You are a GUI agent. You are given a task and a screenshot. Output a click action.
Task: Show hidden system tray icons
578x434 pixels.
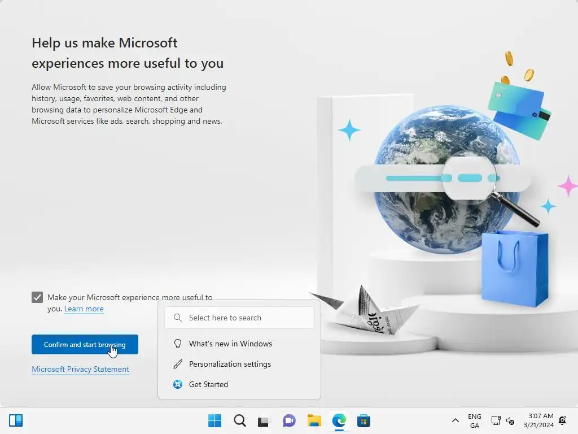[x=456, y=420]
